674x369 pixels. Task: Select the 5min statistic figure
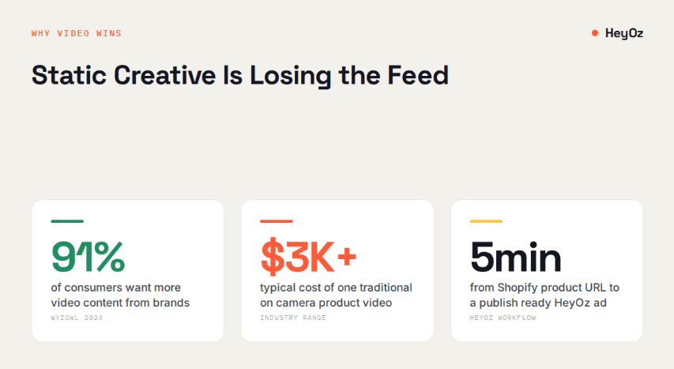point(516,257)
